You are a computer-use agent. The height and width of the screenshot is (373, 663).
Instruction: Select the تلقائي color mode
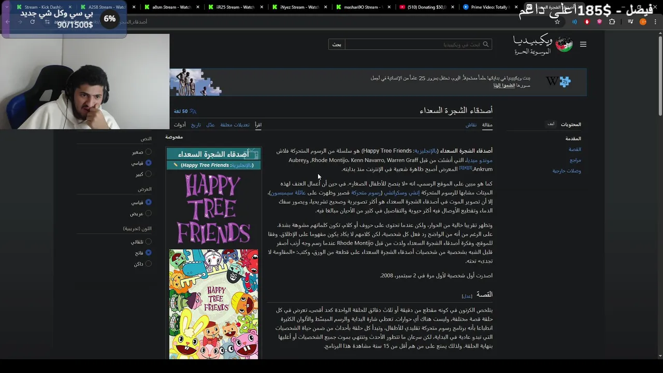(148, 241)
